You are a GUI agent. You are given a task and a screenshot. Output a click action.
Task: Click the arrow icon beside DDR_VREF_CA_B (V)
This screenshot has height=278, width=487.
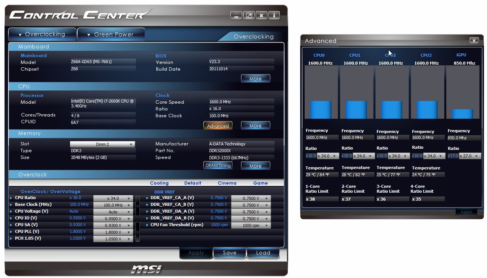[x=147, y=204]
